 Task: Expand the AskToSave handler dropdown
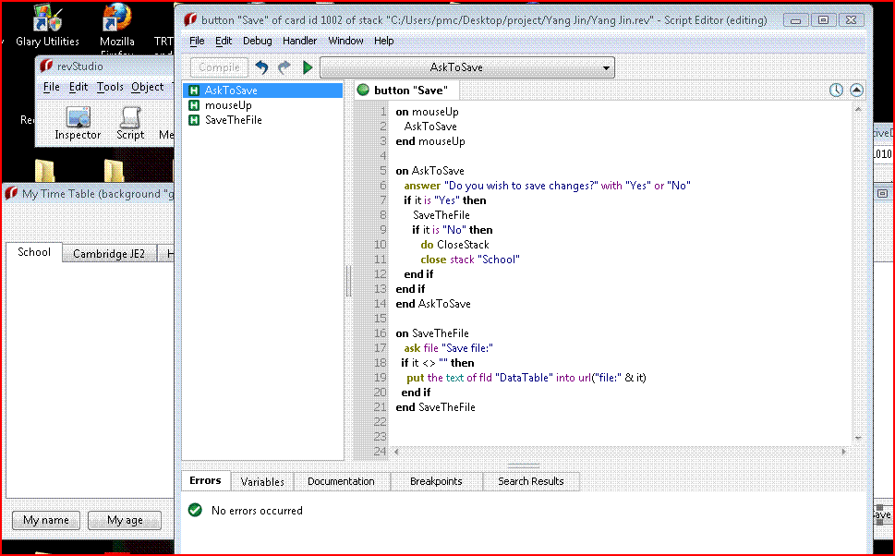[467, 67]
